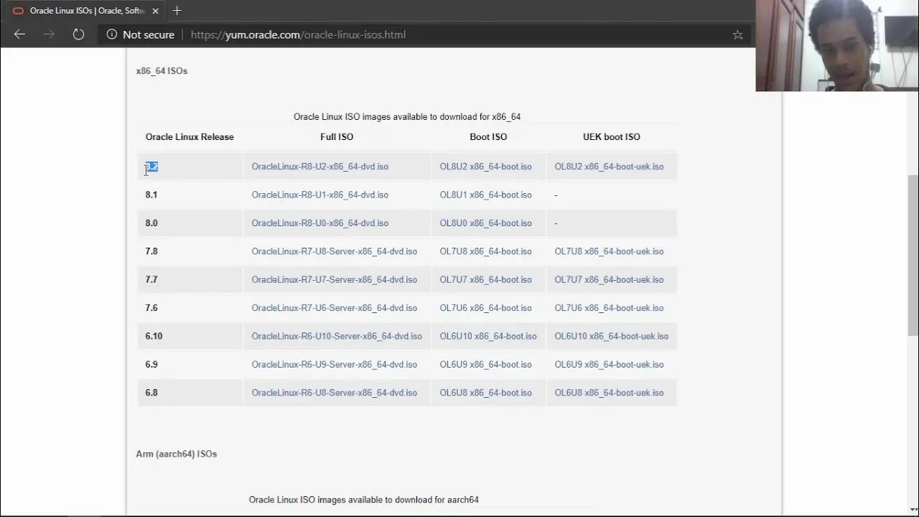919x517 pixels.
Task: Click the x86_64 table caption text
Action: coord(407,117)
